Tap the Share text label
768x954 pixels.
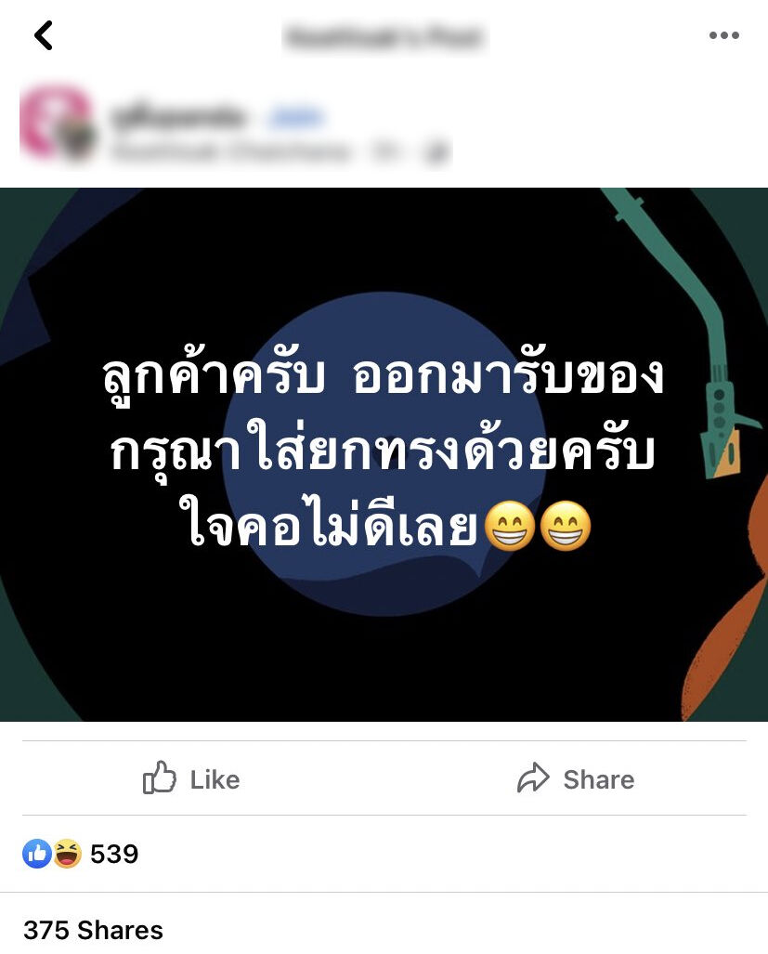coord(599,779)
